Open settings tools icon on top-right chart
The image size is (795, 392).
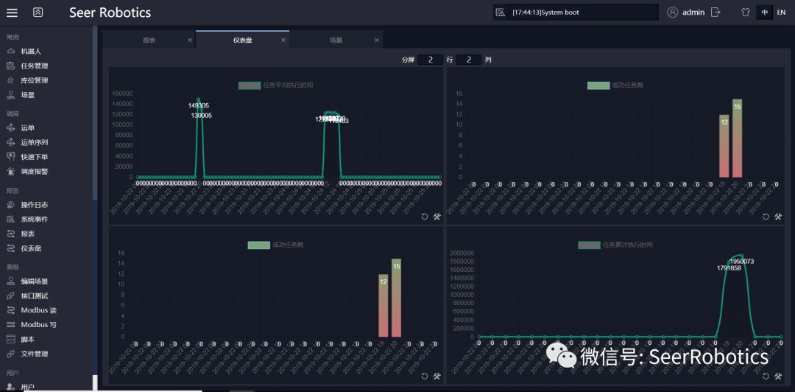(x=778, y=217)
